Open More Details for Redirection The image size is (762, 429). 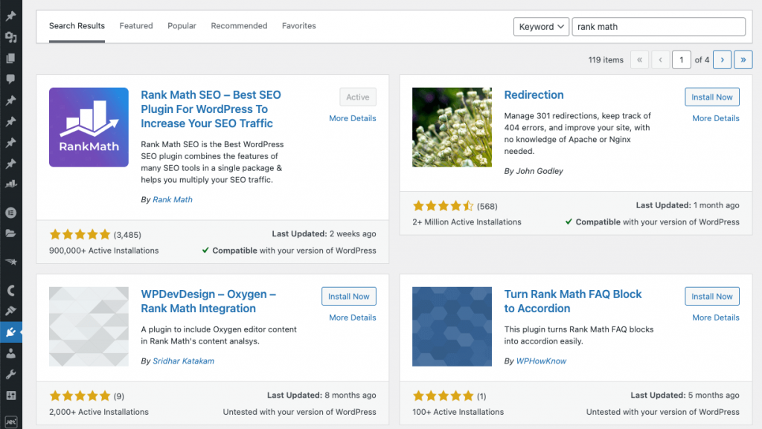tap(716, 118)
